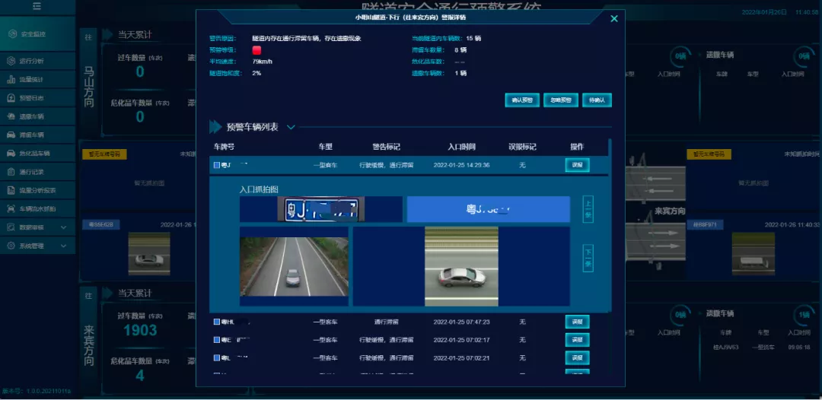Open the 流量分析报表 menu item
Screen dimensions: 822x400
pyautogui.click(x=37, y=190)
